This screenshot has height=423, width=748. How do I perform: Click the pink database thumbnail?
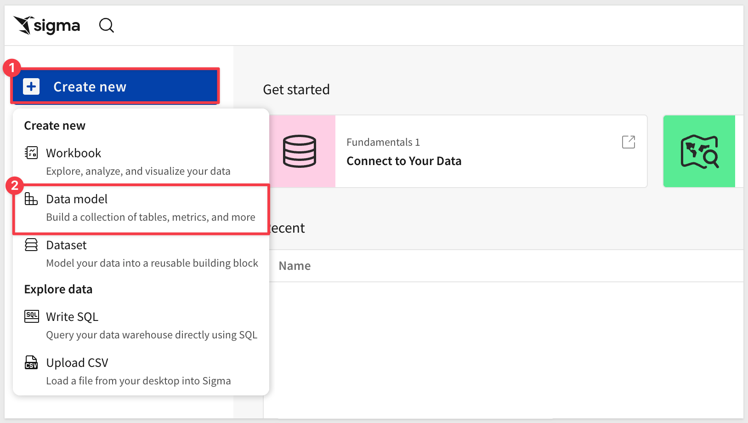coord(300,151)
